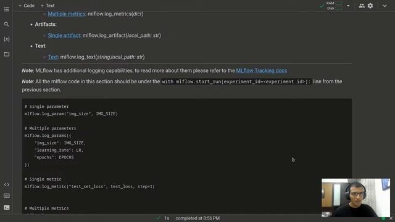The width and height of the screenshot is (395, 222).
Task: Click the '# Single metric' comment
Action: (x=43, y=179)
